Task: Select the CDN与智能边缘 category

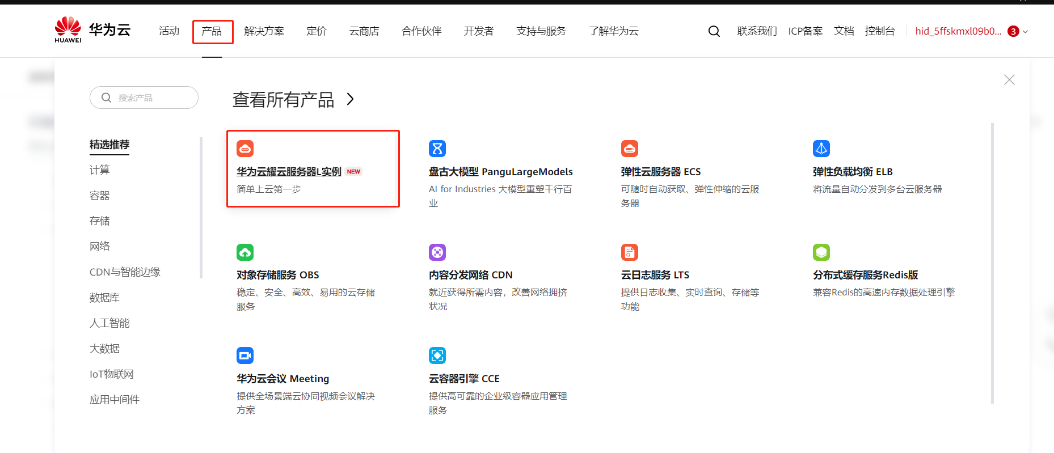Action: click(x=125, y=272)
